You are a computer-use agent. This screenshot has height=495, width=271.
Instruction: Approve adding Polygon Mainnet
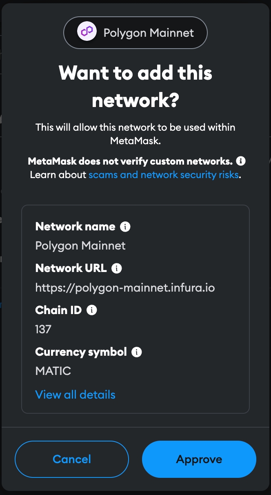point(199,459)
